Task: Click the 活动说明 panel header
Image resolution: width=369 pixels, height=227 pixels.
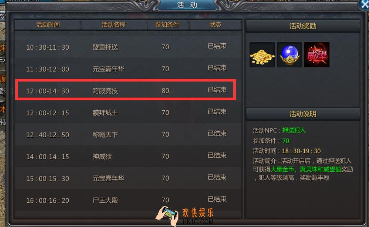Action: pos(303,114)
